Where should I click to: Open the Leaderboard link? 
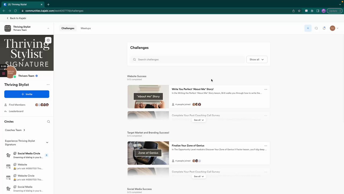pyautogui.click(x=16, y=111)
